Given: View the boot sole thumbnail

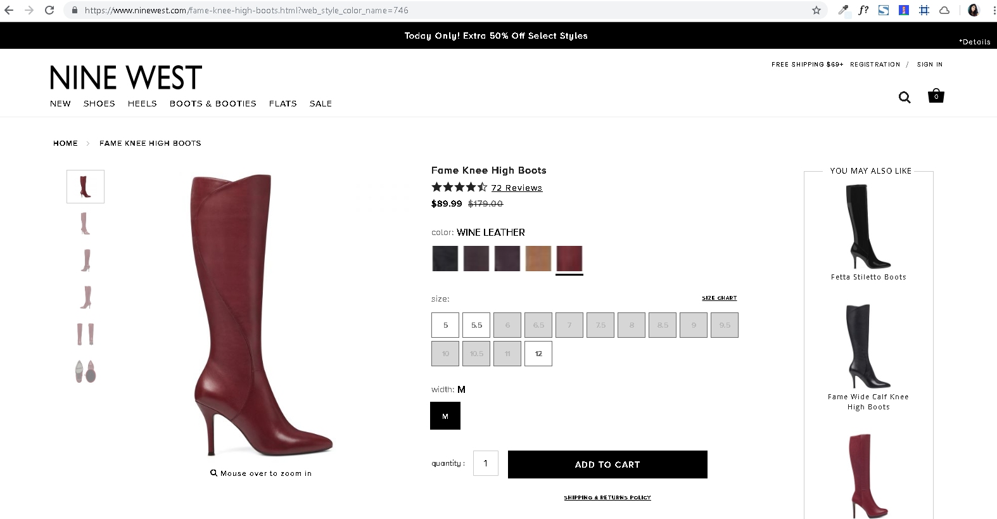Looking at the screenshot, I should click(86, 373).
